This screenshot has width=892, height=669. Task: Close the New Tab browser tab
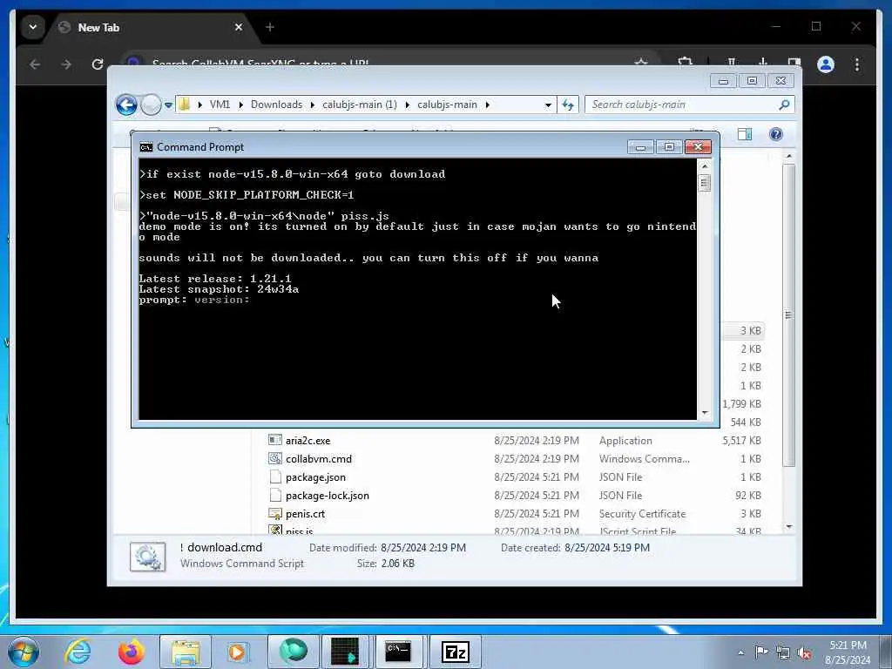[239, 27]
